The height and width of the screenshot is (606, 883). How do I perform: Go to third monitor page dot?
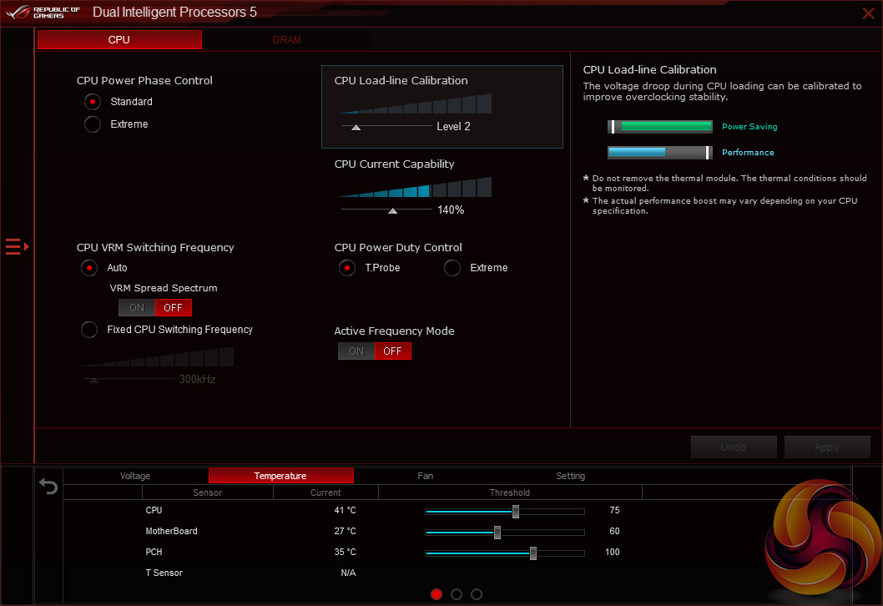(x=477, y=594)
